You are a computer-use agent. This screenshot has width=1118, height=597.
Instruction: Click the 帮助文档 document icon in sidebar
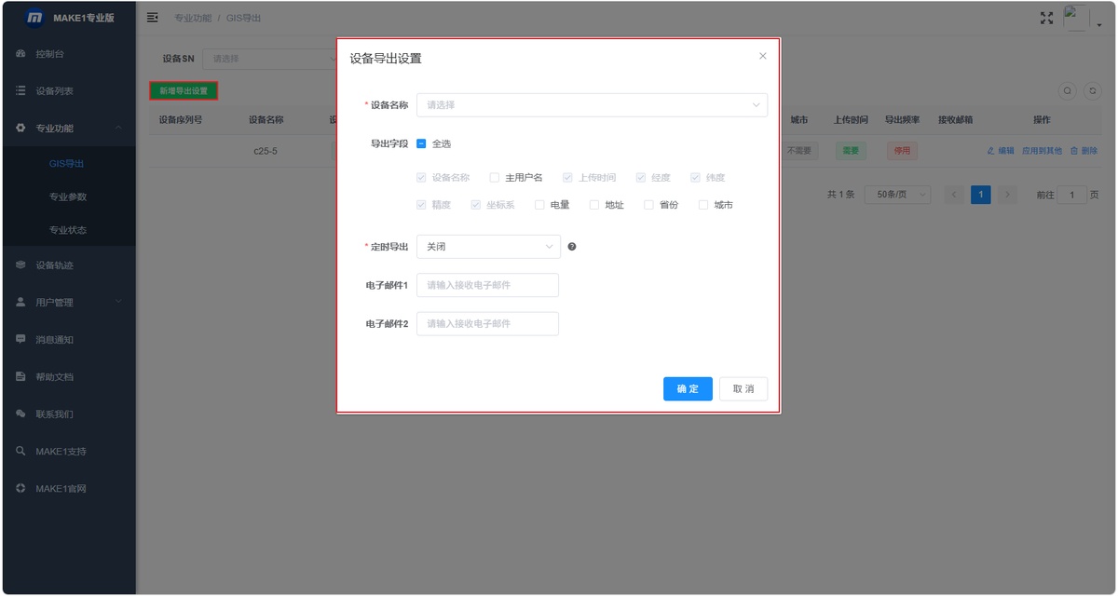20,377
